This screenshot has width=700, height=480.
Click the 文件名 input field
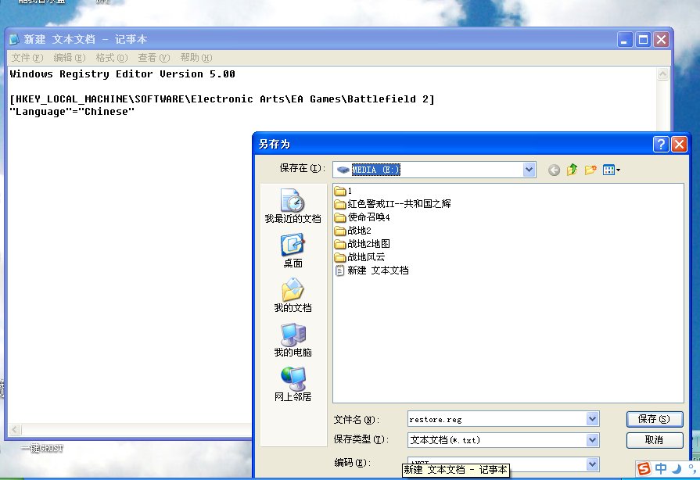click(x=496, y=420)
